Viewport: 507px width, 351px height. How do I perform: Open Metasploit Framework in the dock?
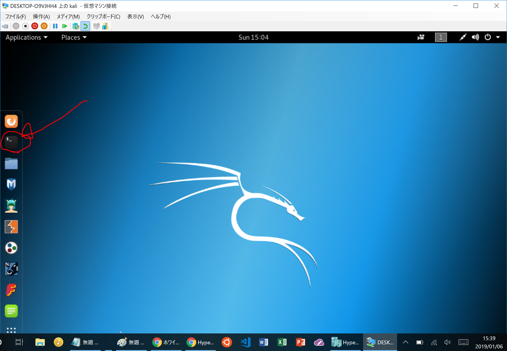point(11,184)
